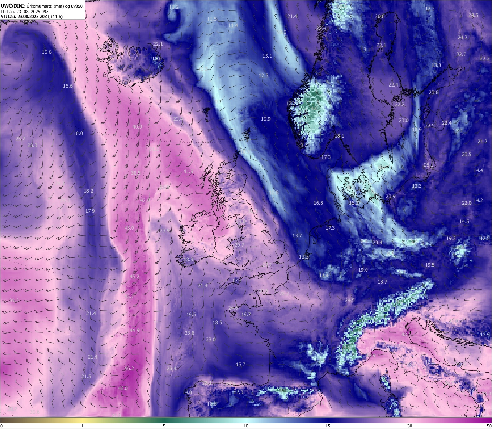Image resolution: width=492 pixels, height=429 pixels.
Task: Click the 23.8 value on the map
Action: point(189,333)
